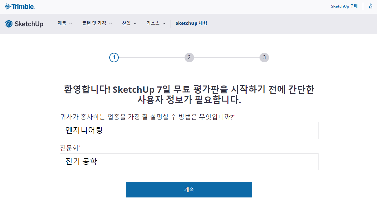Click the SketchUp 구매 link
Viewport: 377px width, 205px height.
[x=344, y=6]
